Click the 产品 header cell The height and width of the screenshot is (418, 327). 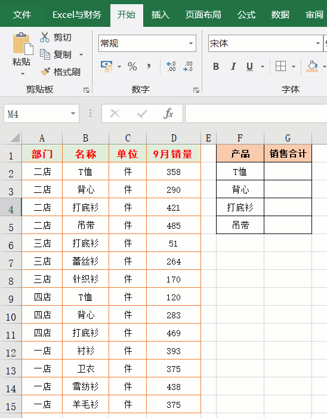point(240,153)
